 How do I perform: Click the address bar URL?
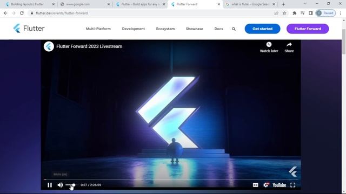click(62, 13)
